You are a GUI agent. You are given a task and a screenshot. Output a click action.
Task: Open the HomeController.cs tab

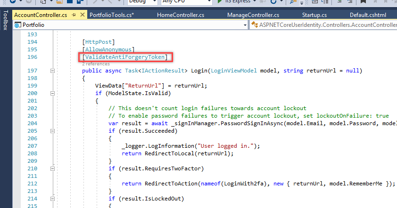pos(181,15)
